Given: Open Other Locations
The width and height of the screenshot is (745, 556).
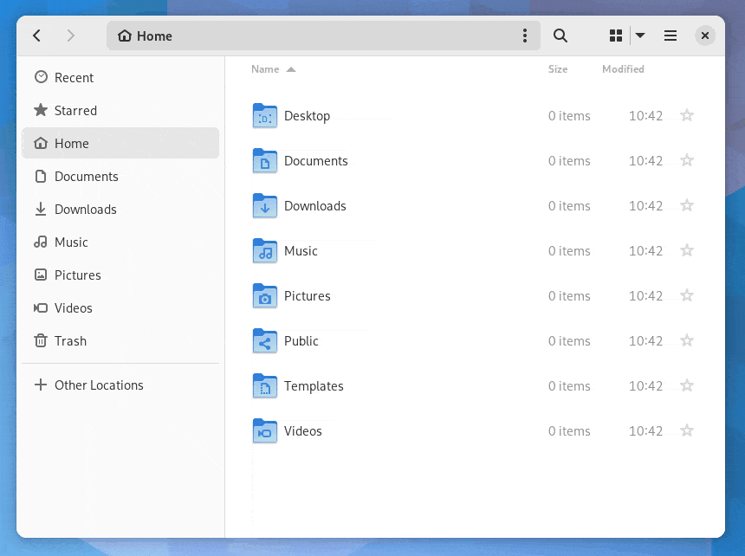Looking at the screenshot, I should pyautogui.click(x=98, y=385).
